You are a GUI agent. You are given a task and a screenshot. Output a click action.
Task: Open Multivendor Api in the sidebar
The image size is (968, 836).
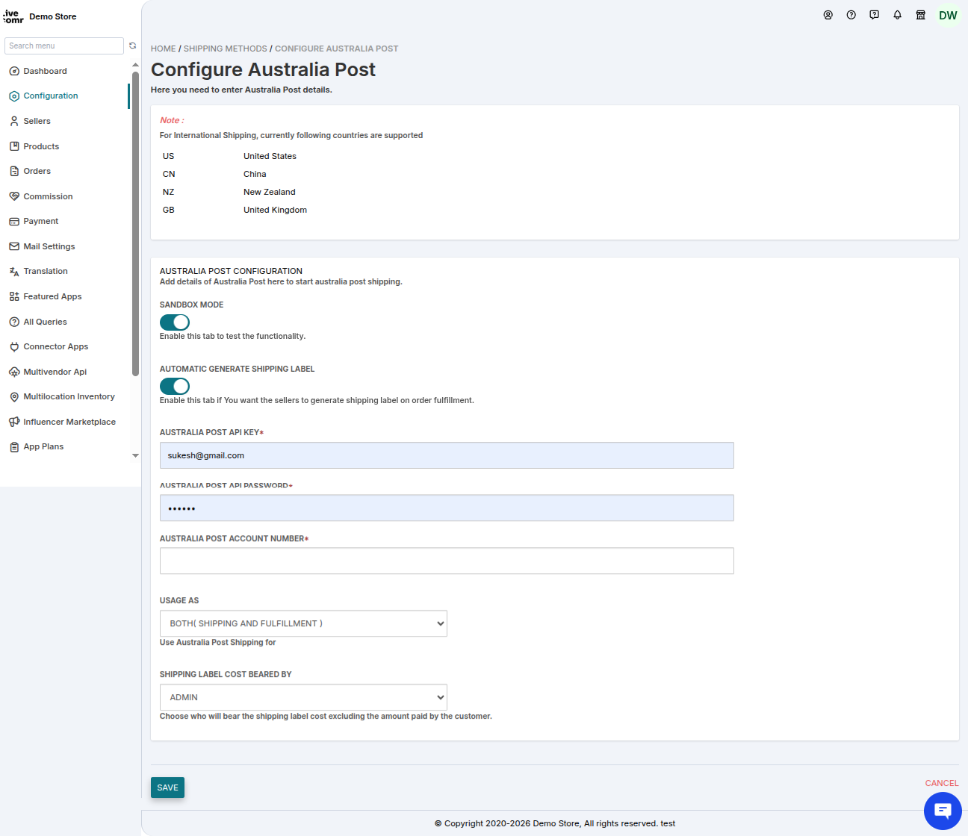tap(55, 372)
